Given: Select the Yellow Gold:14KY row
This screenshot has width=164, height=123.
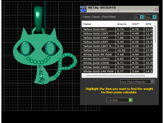Looking at the screenshot, I should [117, 38].
